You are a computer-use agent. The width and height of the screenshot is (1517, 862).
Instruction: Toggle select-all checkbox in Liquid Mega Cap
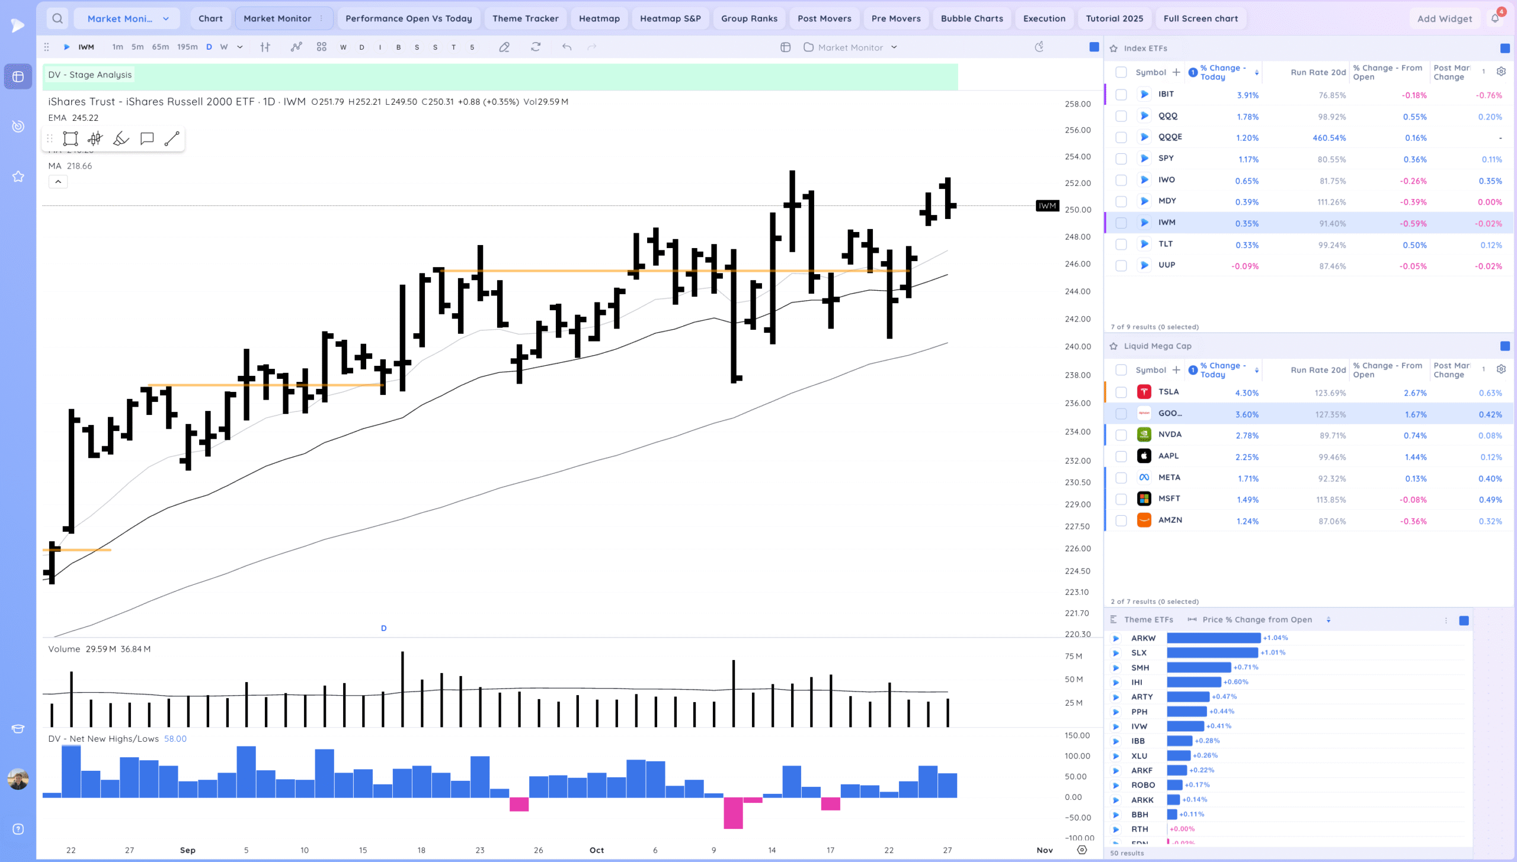[1121, 370]
